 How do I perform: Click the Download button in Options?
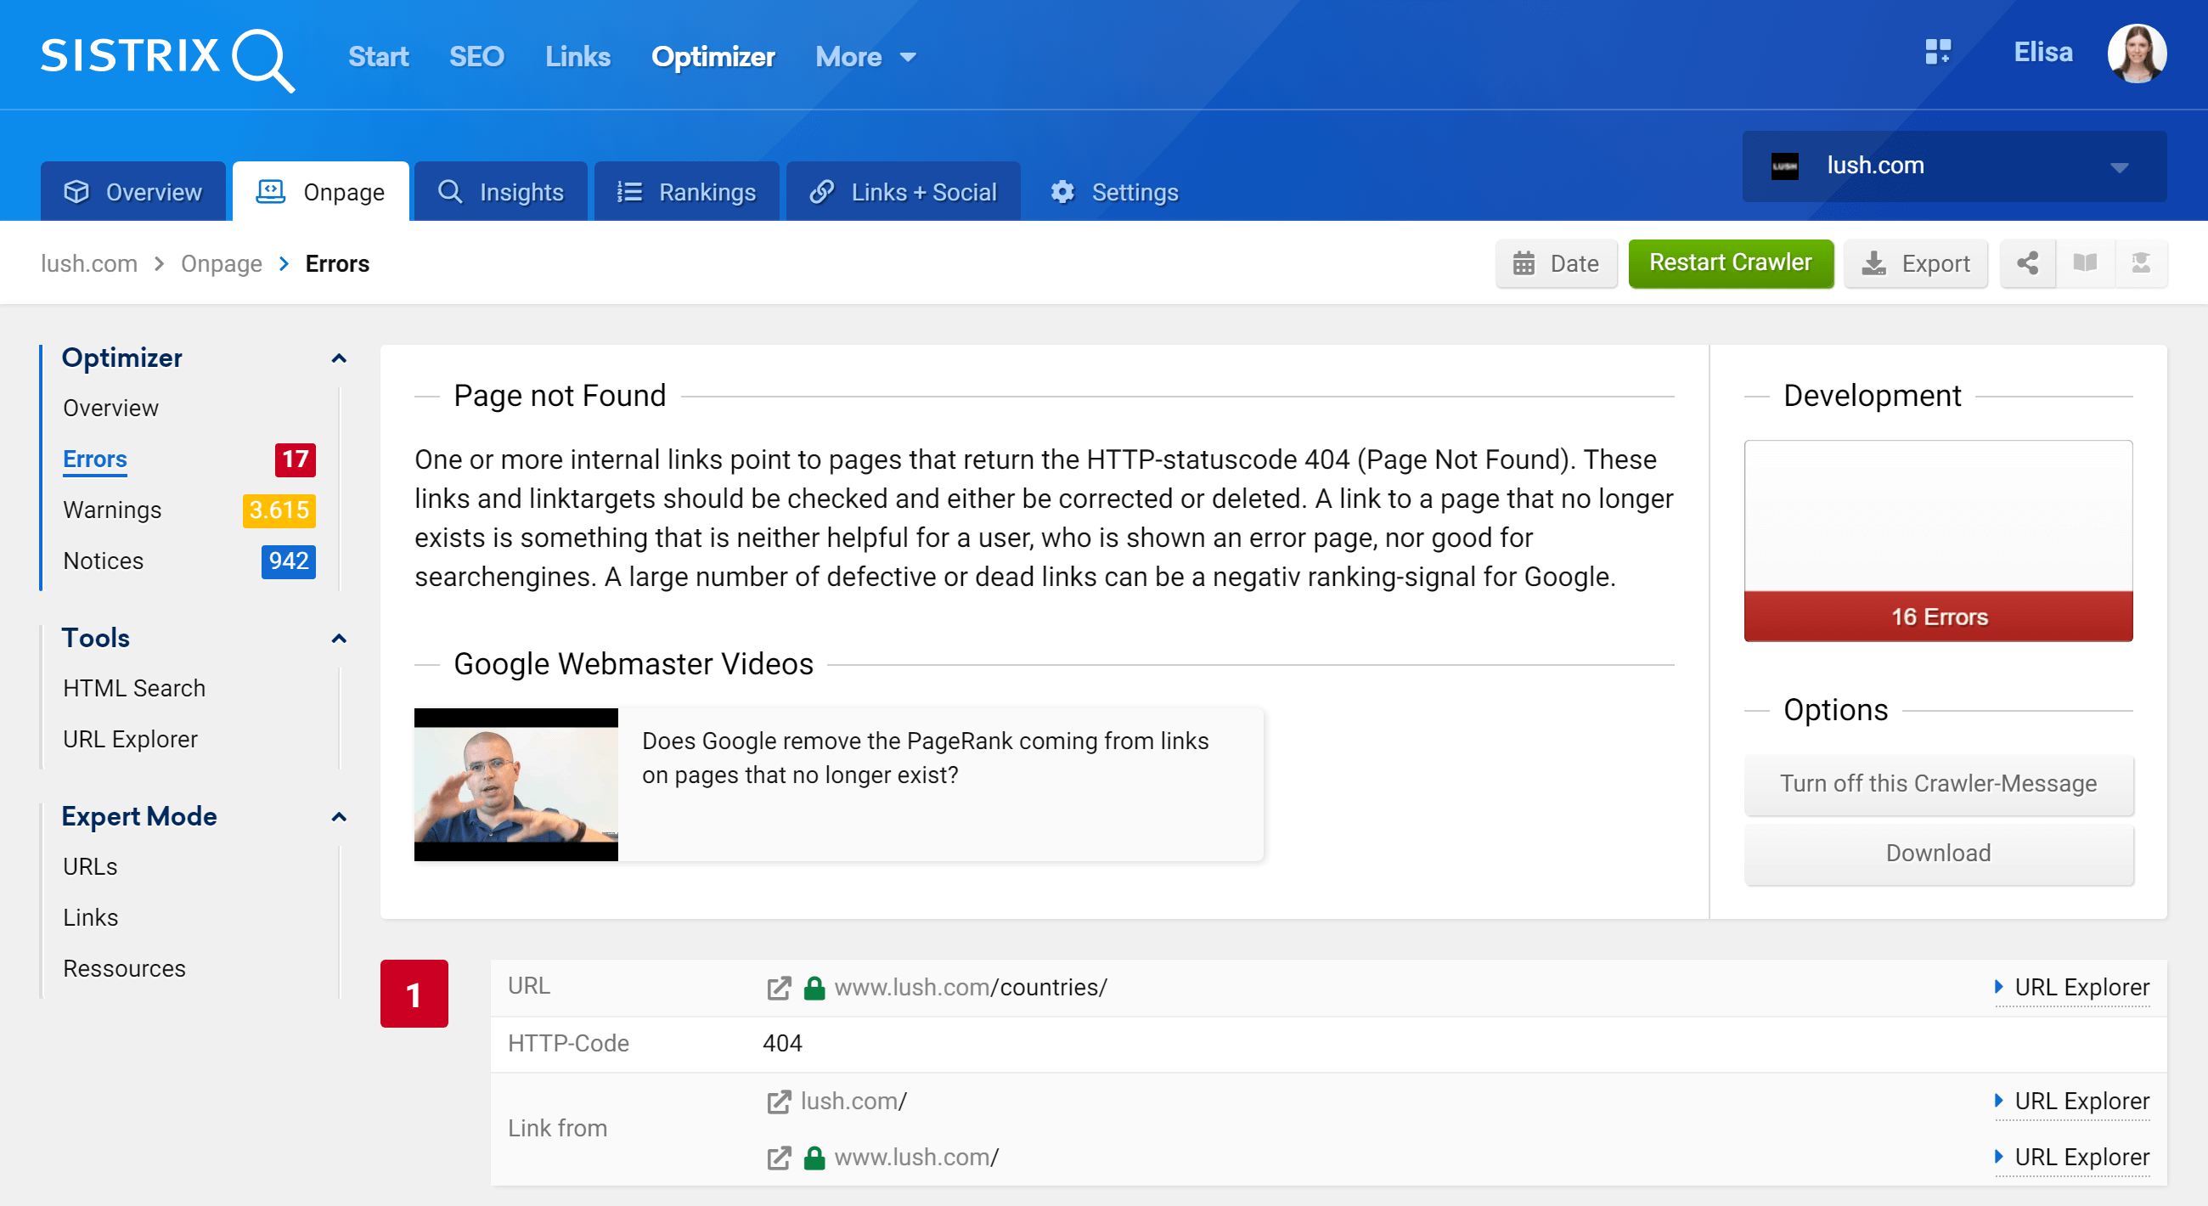[x=1937, y=854]
